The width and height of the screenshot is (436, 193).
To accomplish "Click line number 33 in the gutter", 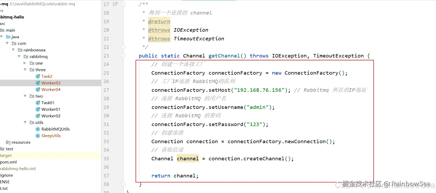I will click(x=106, y=142).
